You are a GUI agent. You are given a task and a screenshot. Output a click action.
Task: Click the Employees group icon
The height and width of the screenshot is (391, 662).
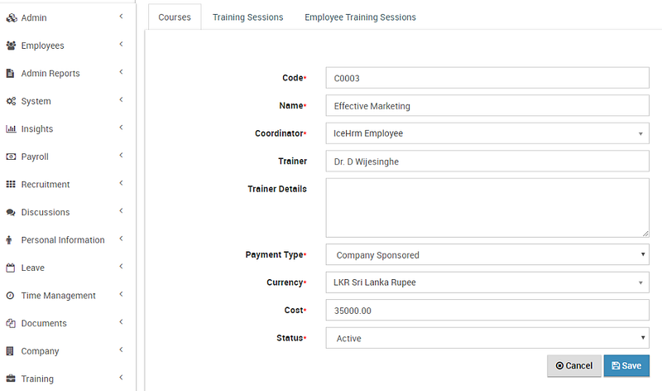point(11,46)
